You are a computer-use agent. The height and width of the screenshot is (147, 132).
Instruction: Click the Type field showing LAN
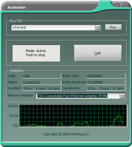(x=41, y=76)
